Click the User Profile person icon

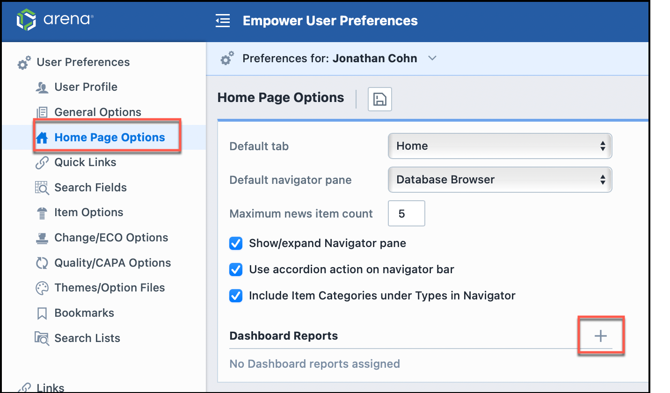pos(42,87)
